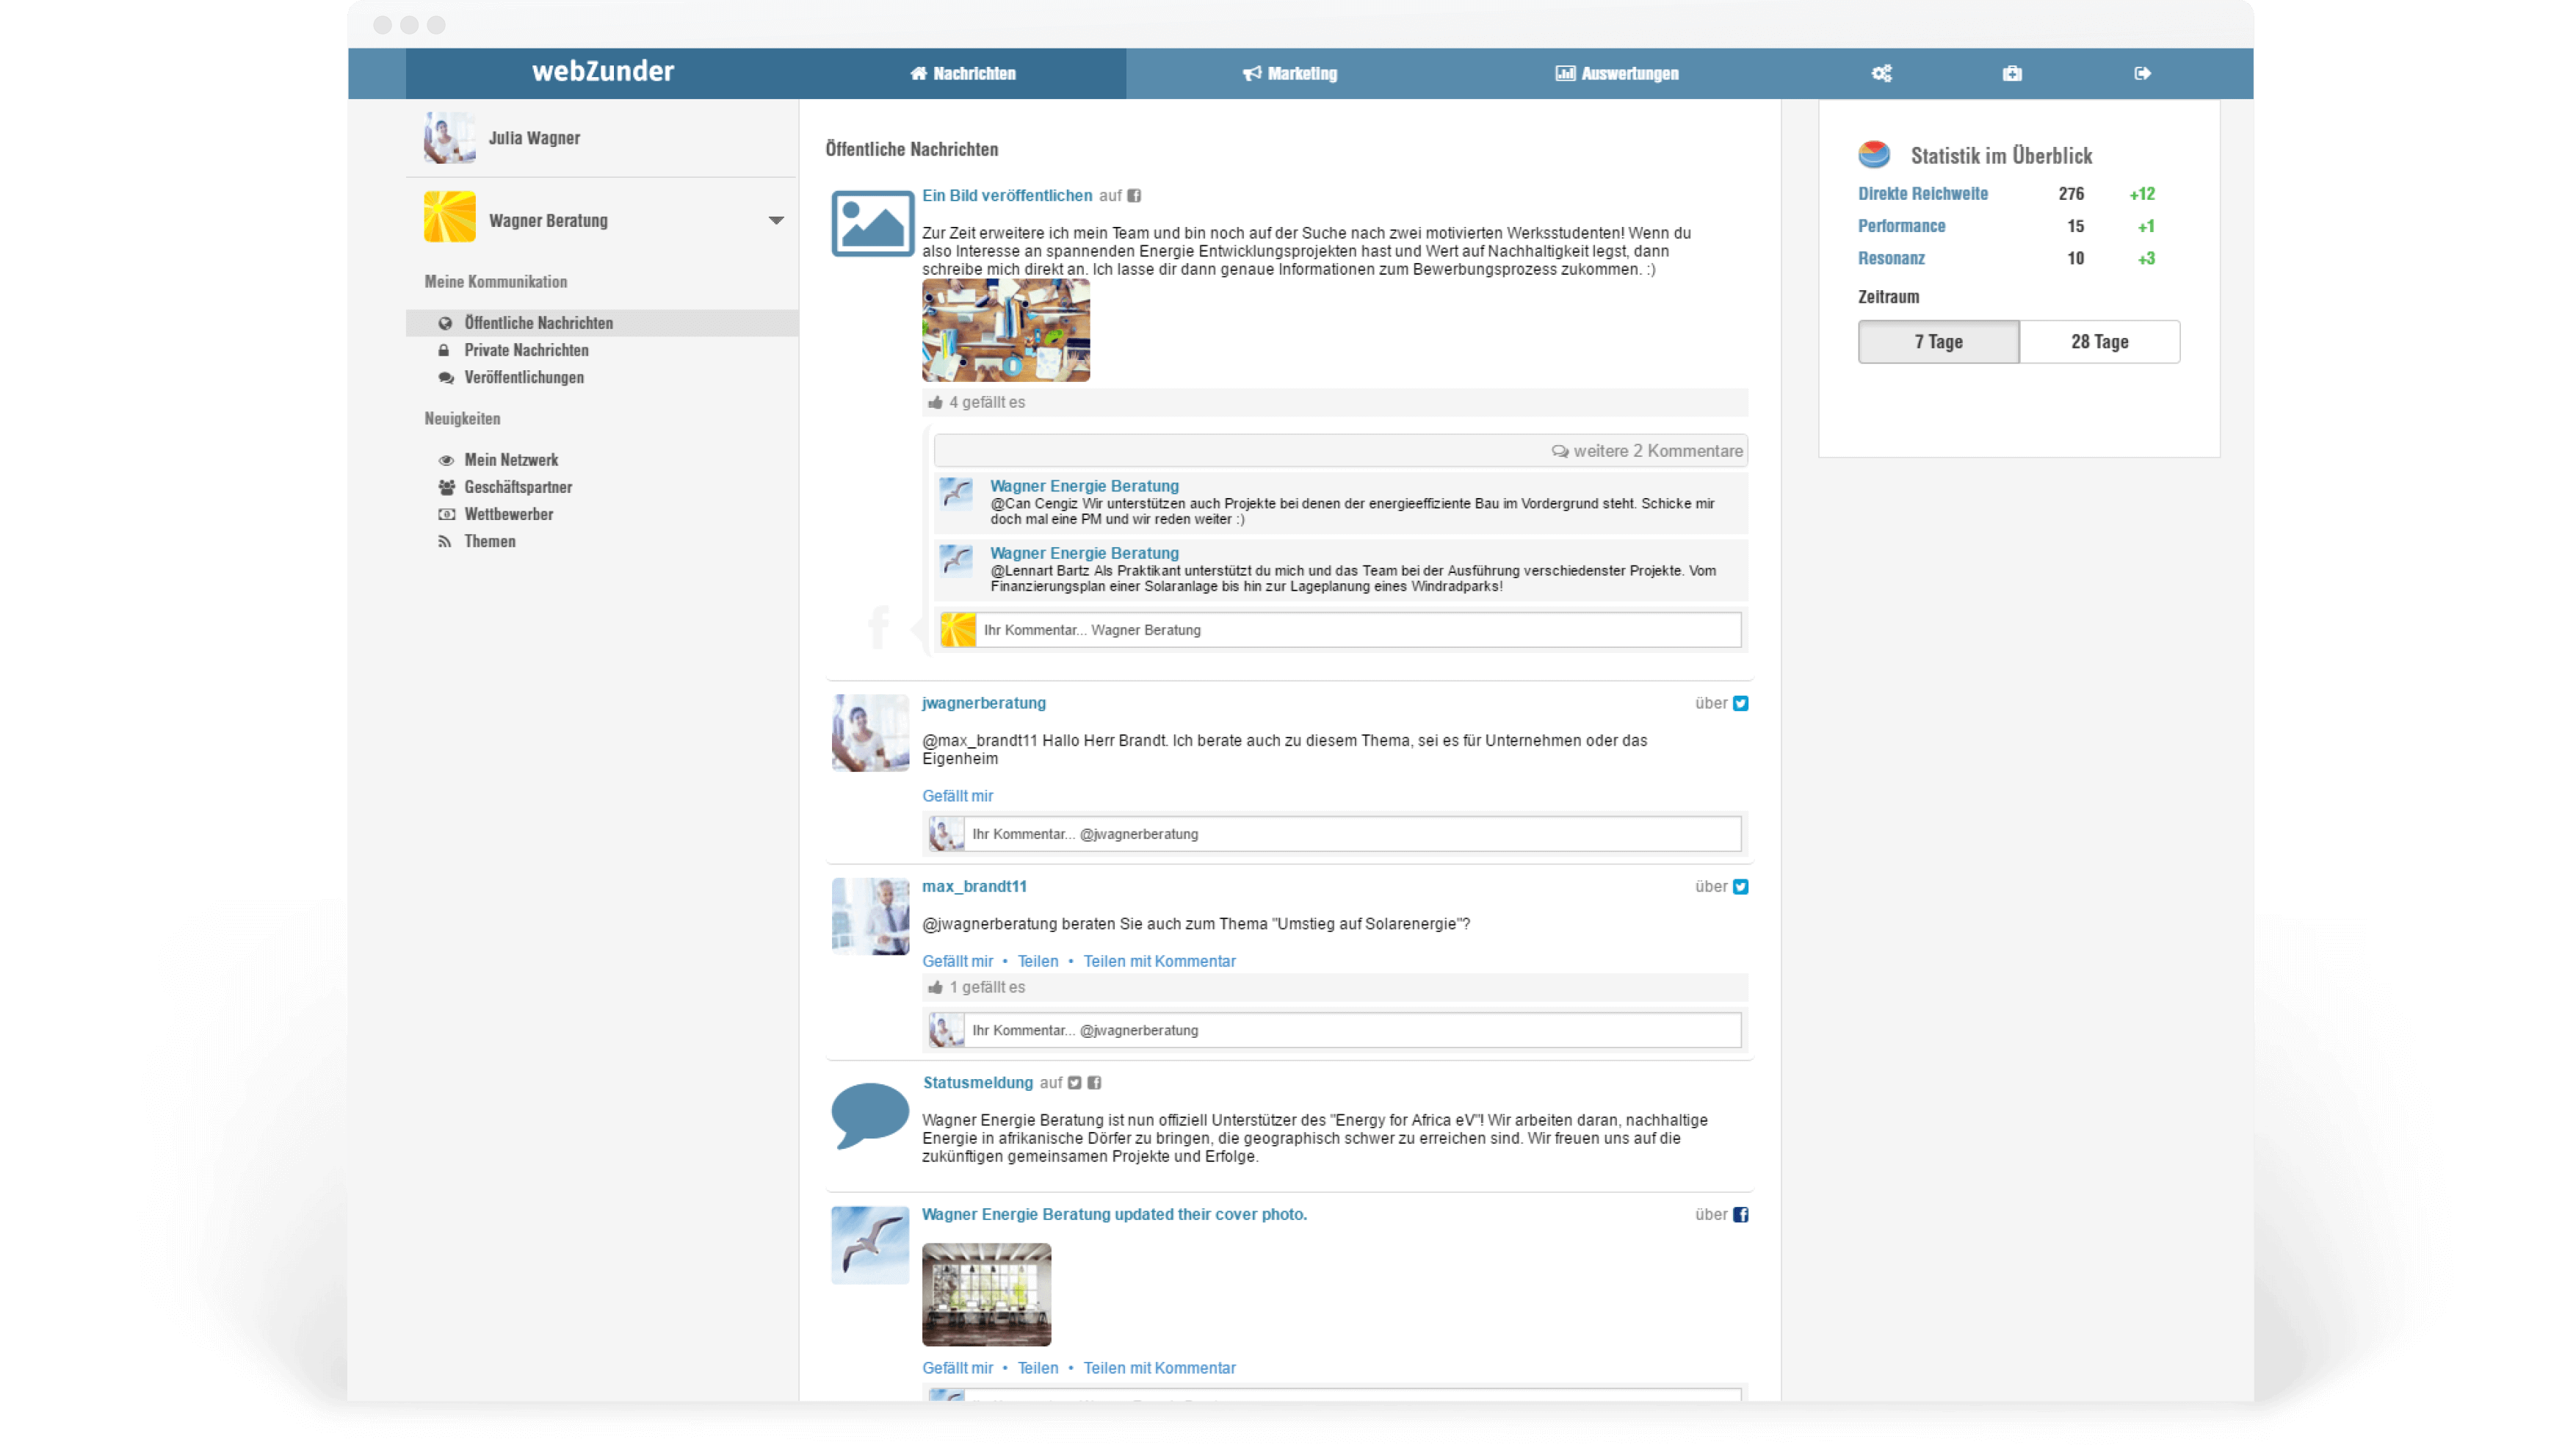
Task: Click the globe icon beside Öffentliche Nachrichten
Action: [x=445, y=323]
